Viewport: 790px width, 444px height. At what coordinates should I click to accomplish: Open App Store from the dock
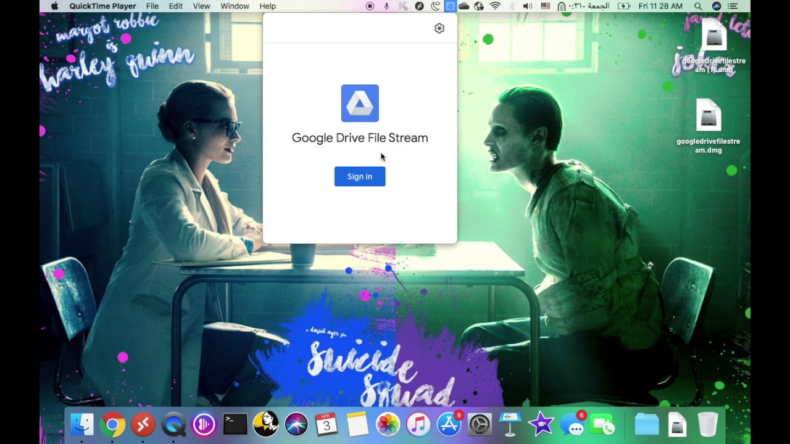click(449, 424)
